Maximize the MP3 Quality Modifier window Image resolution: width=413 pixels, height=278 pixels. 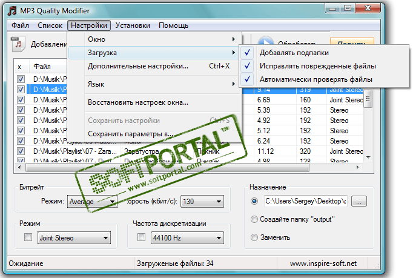tap(348, 8)
